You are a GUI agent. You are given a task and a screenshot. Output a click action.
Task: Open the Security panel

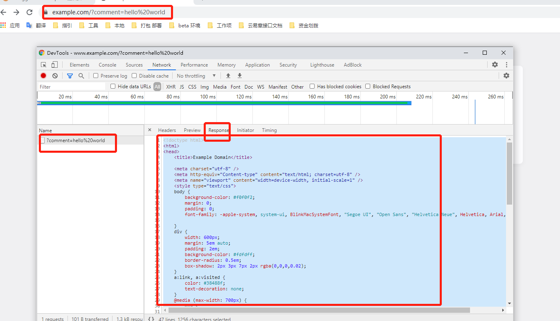[288, 65]
